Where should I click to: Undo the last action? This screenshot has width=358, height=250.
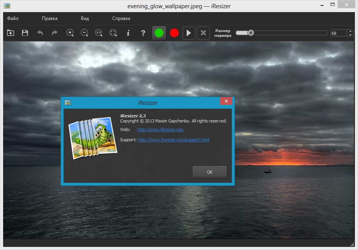pyautogui.click(x=40, y=33)
